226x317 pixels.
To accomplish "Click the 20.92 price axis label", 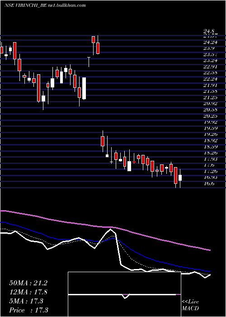I will [210, 104].
